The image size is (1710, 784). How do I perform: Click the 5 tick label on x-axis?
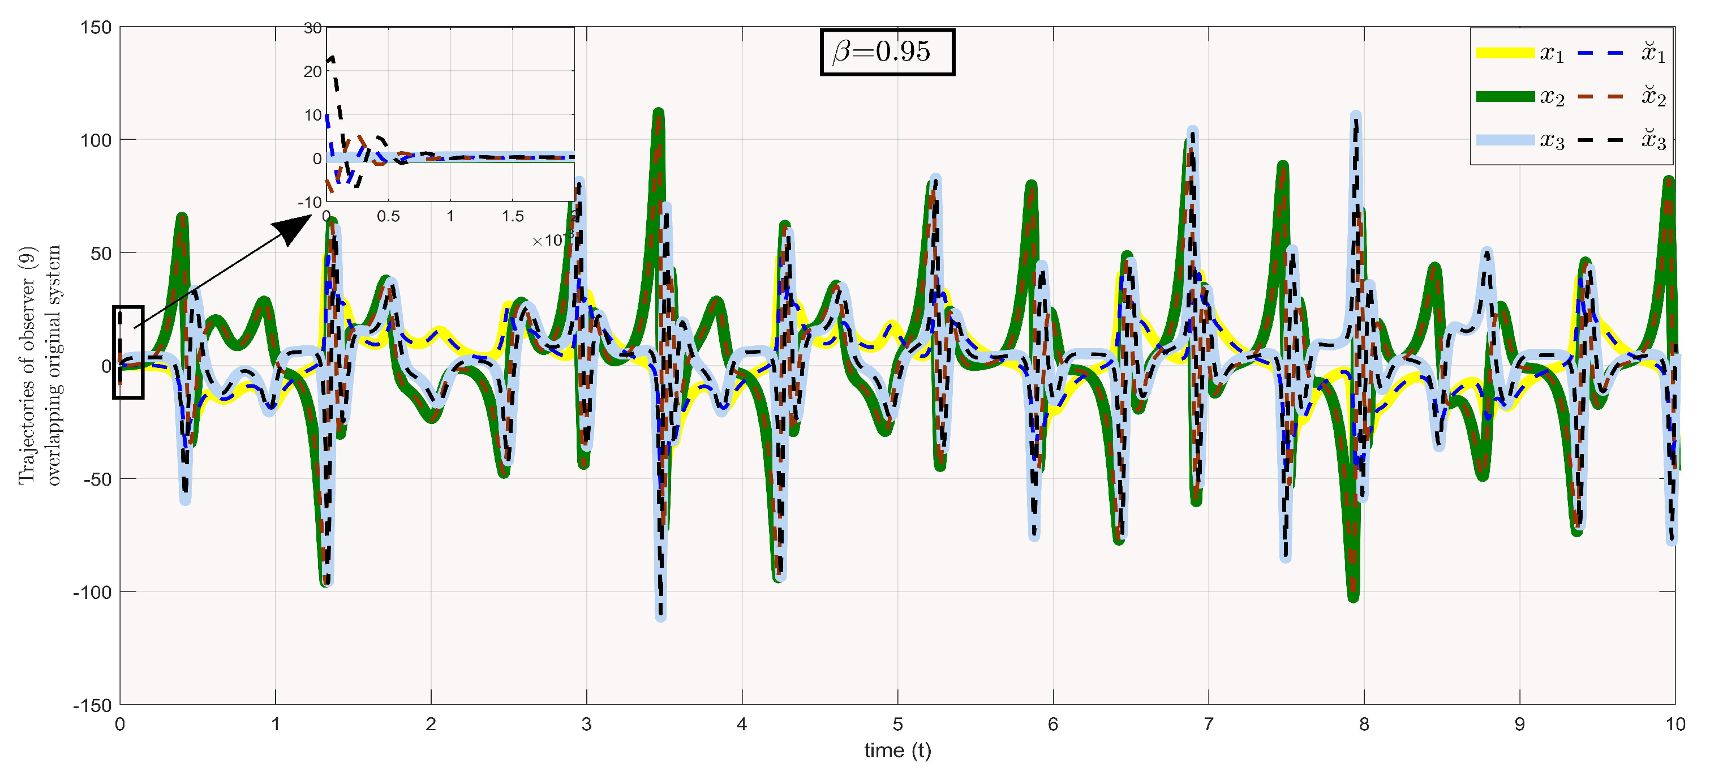coord(897,724)
